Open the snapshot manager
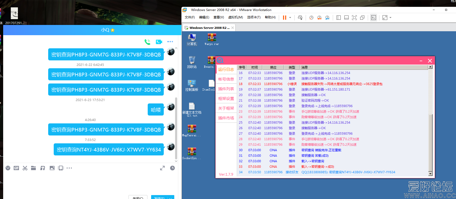 tap(327, 18)
